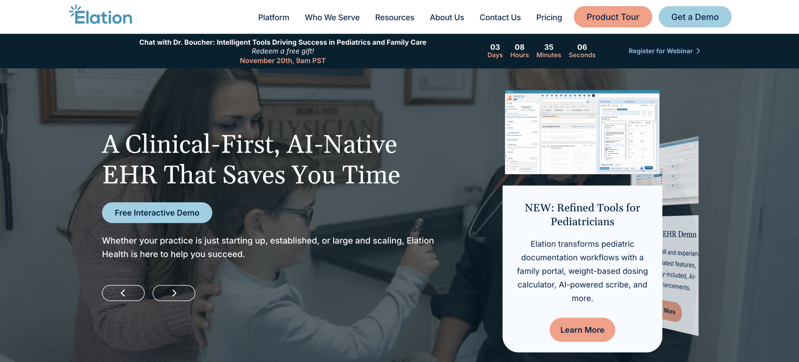Screen dimensions: 799x362
Task: Open the Resources dropdown
Action: click(395, 17)
